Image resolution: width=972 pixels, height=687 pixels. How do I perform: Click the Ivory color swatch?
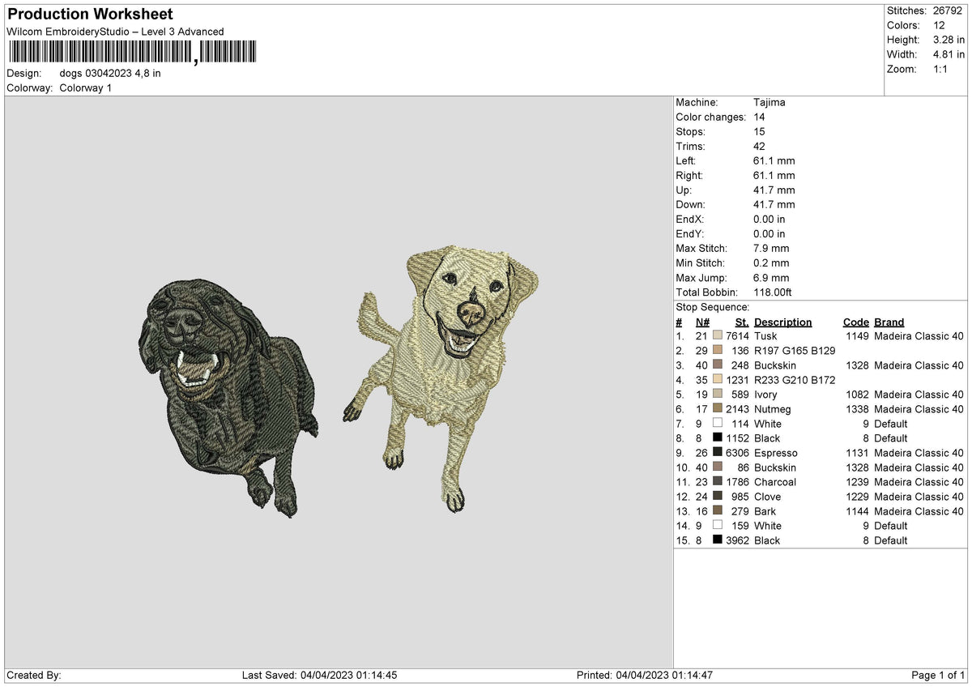click(x=718, y=394)
